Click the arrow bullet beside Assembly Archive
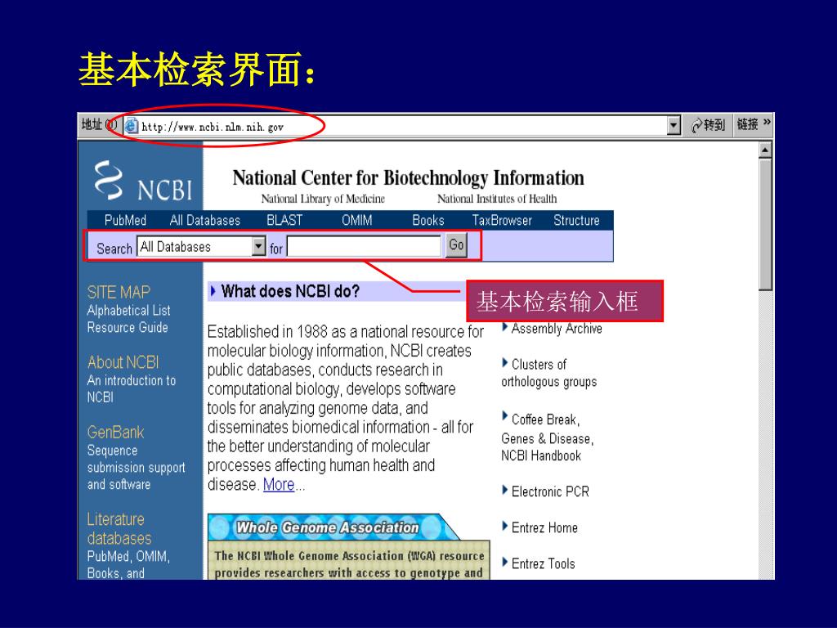The image size is (837, 628). [505, 327]
